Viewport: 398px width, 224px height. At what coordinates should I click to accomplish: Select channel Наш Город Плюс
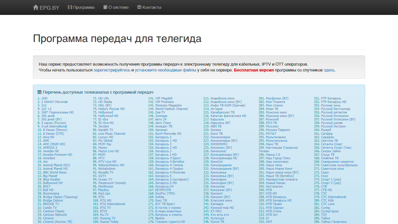(278, 158)
